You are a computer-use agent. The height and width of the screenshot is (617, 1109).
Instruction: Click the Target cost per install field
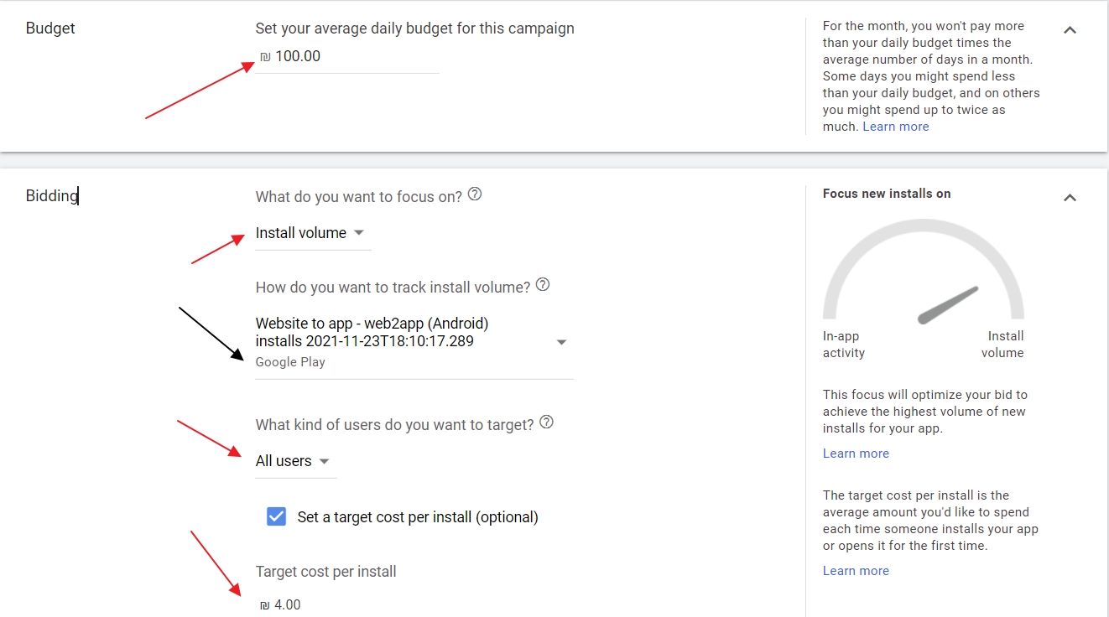click(336, 604)
